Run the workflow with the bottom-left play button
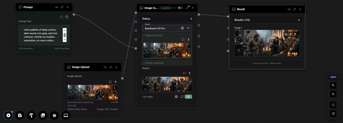 (8, 115)
